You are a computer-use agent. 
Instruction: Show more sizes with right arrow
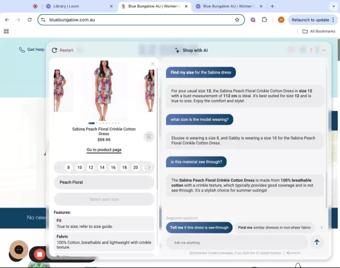pyautogui.click(x=149, y=167)
